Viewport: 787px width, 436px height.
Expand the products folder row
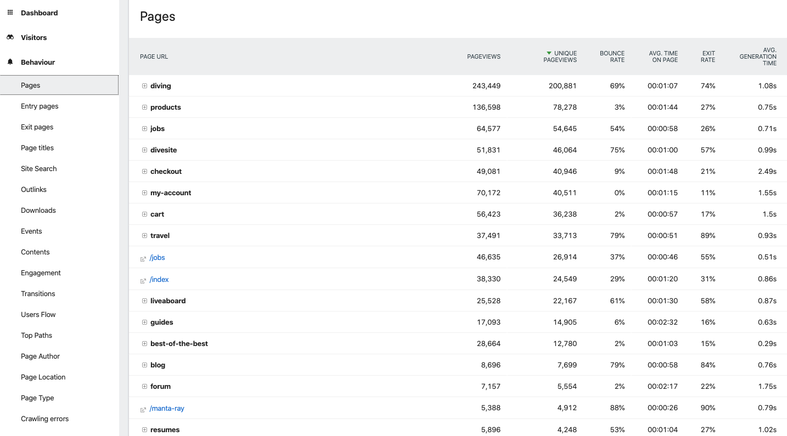pos(144,107)
